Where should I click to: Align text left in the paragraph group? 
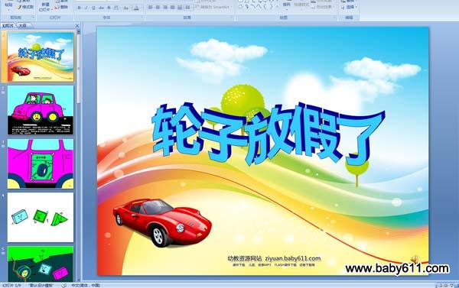point(151,8)
